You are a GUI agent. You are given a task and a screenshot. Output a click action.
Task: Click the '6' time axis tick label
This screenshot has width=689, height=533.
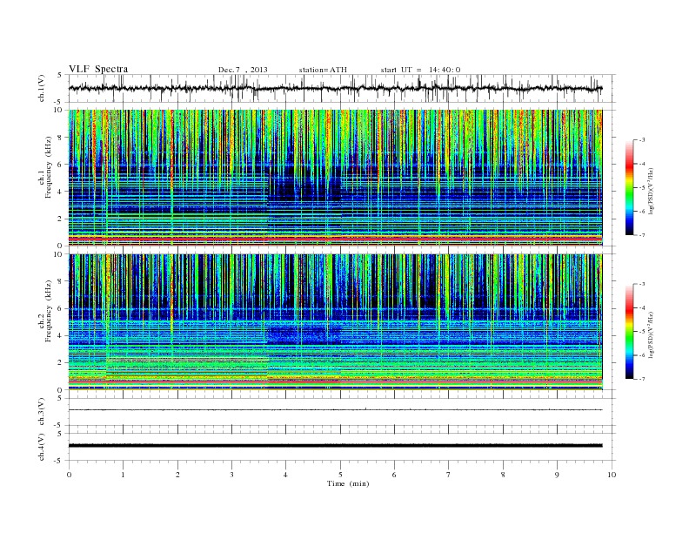coord(395,475)
